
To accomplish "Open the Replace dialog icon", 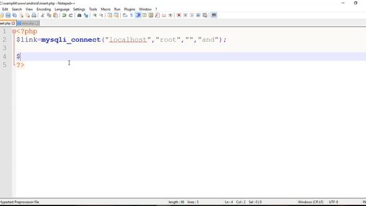I will (86, 15).
